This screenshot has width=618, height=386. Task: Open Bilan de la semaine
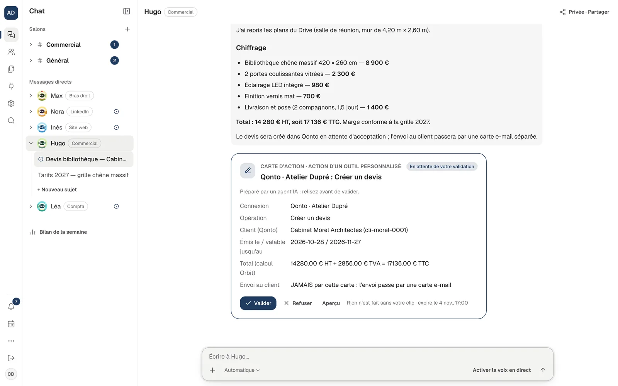click(59, 232)
